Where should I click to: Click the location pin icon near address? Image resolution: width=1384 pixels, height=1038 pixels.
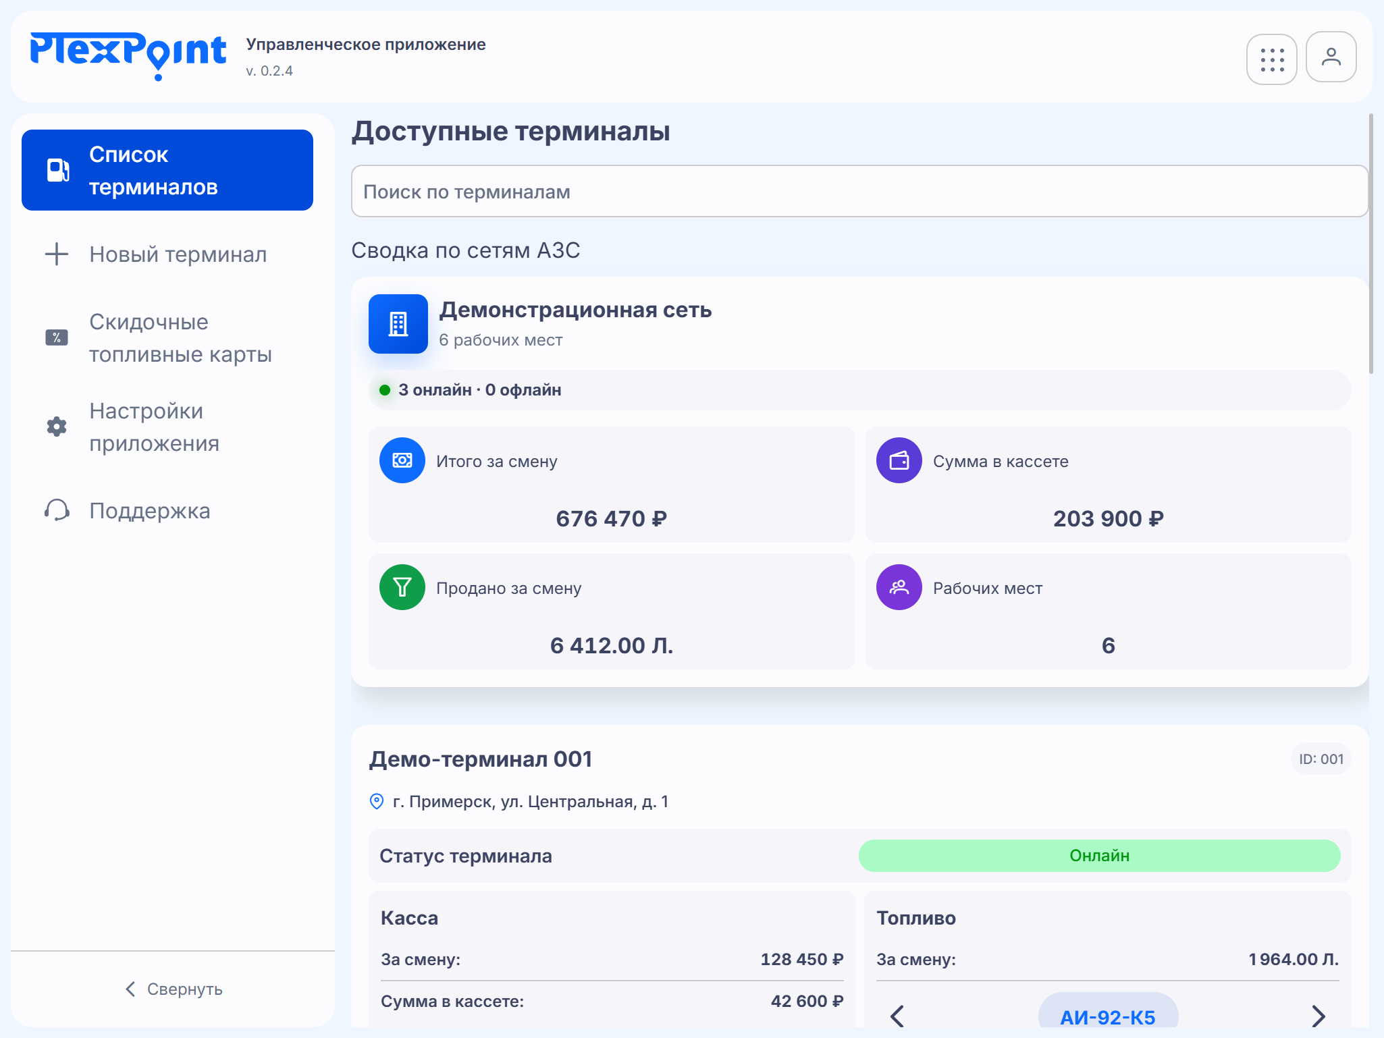click(377, 801)
